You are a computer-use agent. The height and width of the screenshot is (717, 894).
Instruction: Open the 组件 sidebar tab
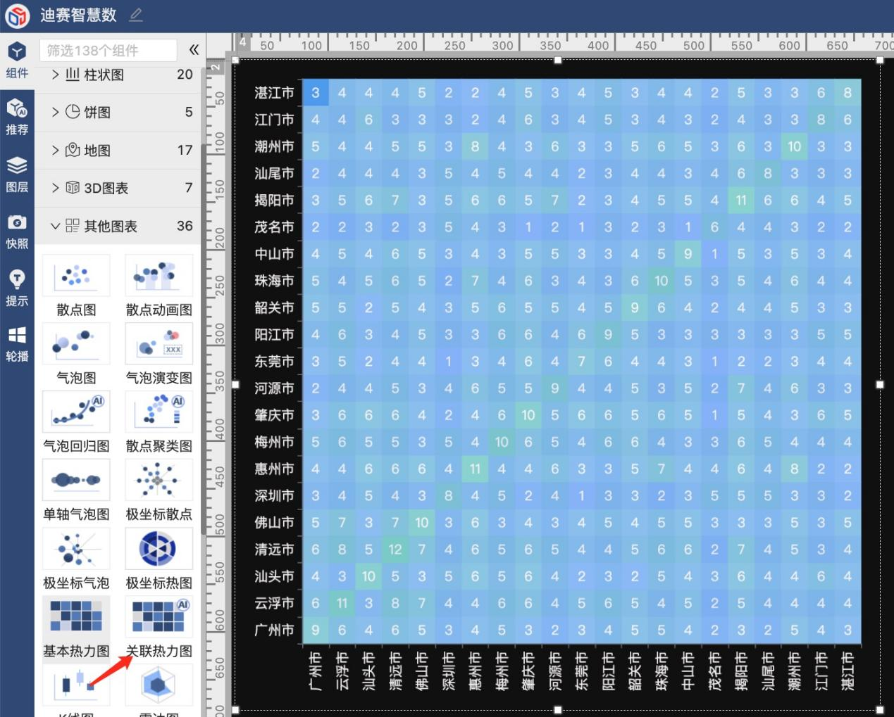(x=17, y=60)
